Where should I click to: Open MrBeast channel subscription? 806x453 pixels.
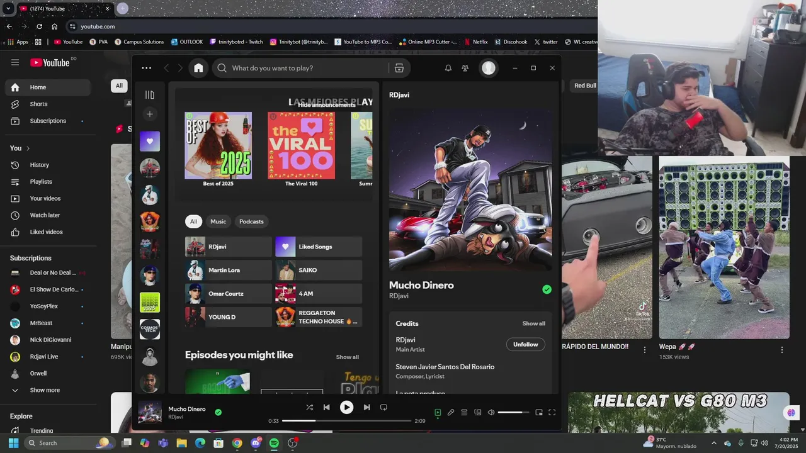pyautogui.click(x=48, y=323)
